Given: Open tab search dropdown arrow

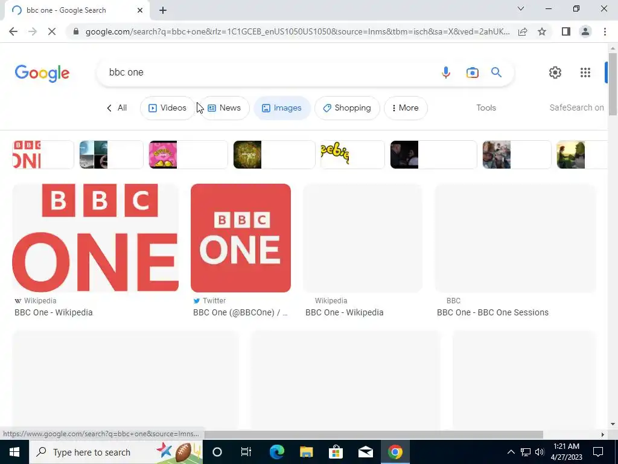Looking at the screenshot, I should (x=521, y=8).
